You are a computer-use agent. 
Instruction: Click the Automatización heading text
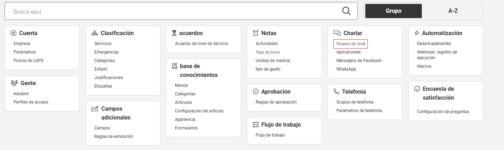click(x=442, y=33)
